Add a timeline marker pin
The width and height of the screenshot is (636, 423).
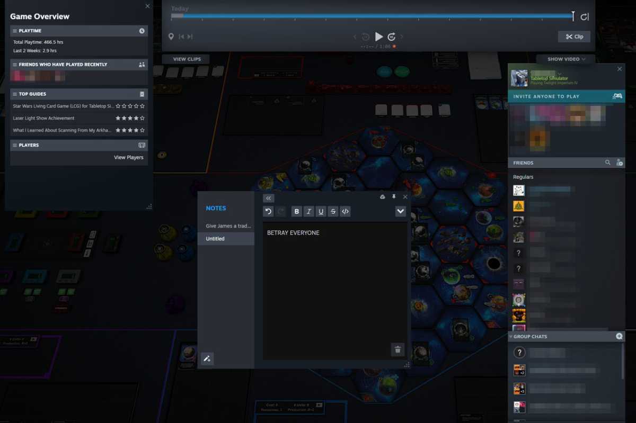click(171, 37)
